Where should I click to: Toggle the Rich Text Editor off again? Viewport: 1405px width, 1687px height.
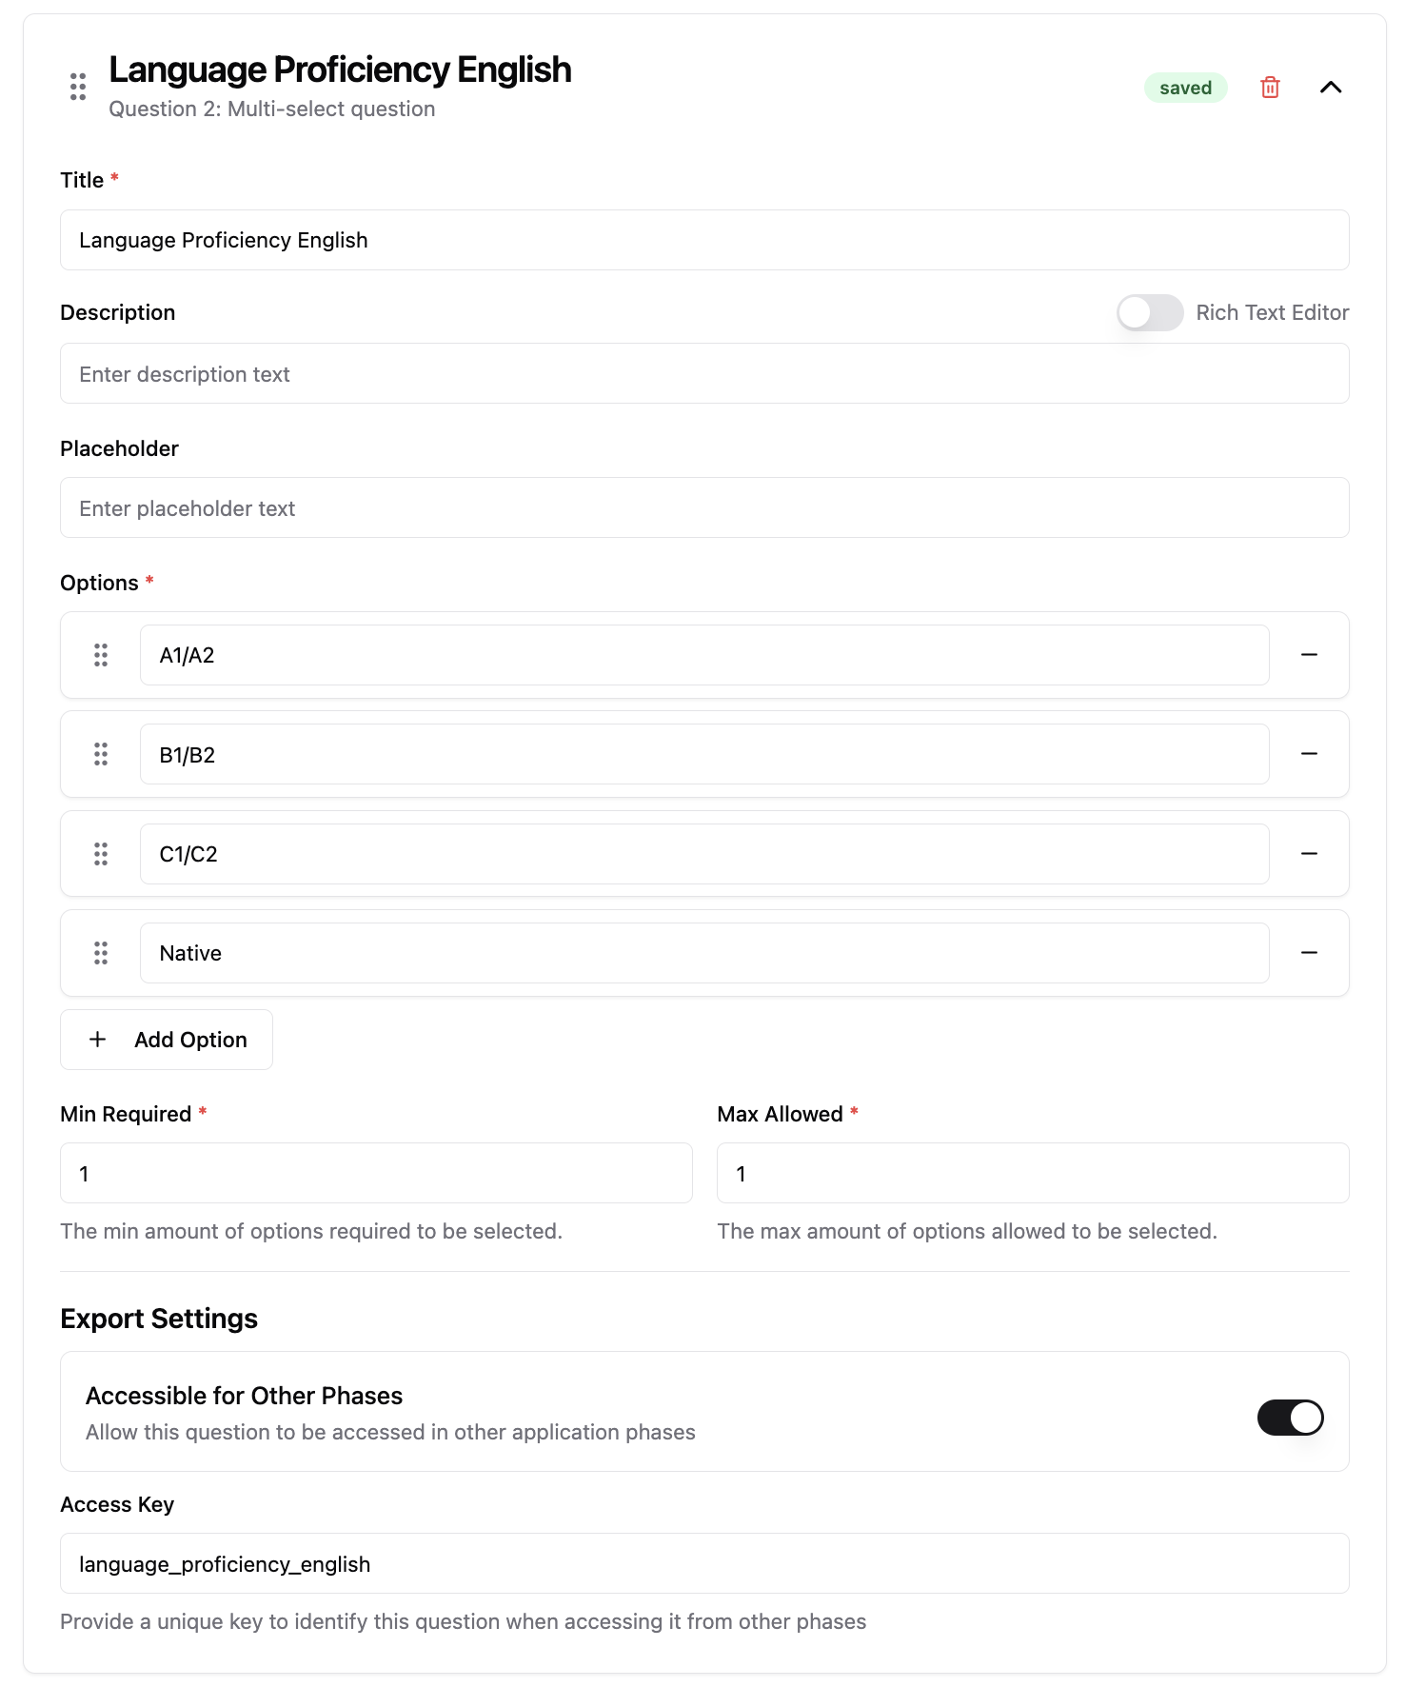[x=1150, y=312]
